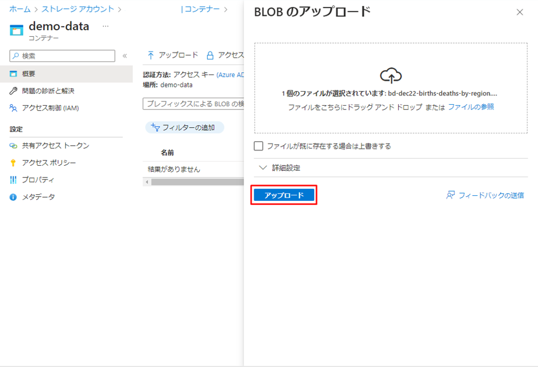Click the feedback person icon

point(450,195)
